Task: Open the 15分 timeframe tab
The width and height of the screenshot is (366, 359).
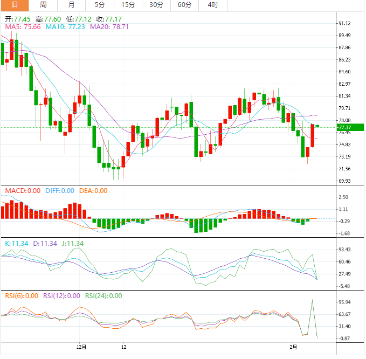Action: pyautogui.click(x=128, y=5)
